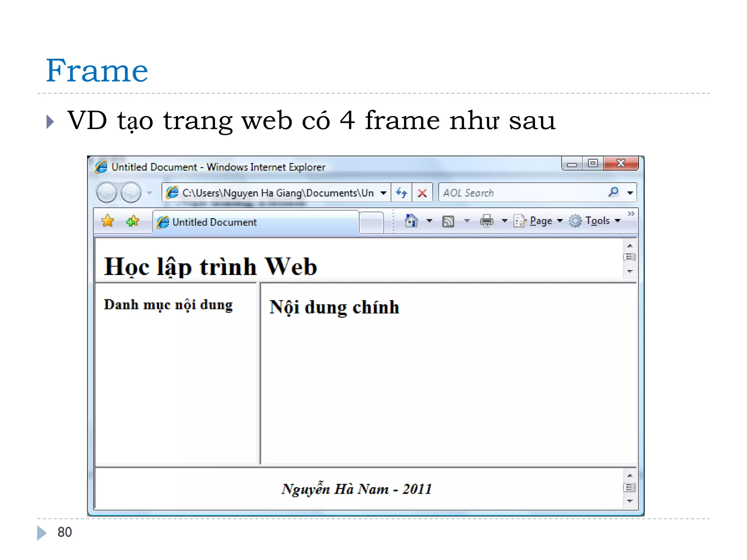The image size is (747, 560).
Task: Click IE page icon in address bar
Action: pos(172,192)
